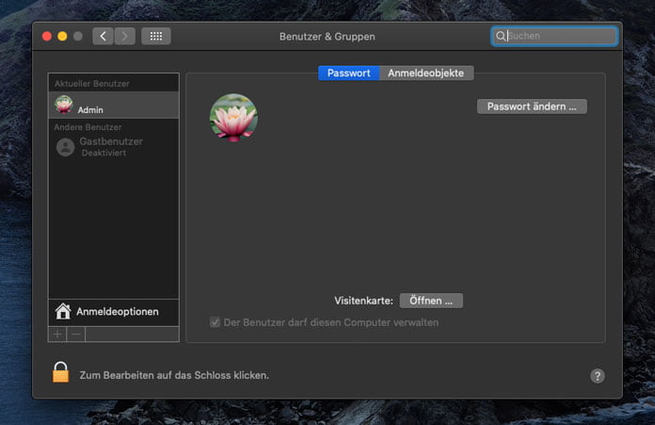Image resolution: width=655 pixels, height=425 pixels.
Task: Go forward with right arrow button
Action: click(124, 36)
